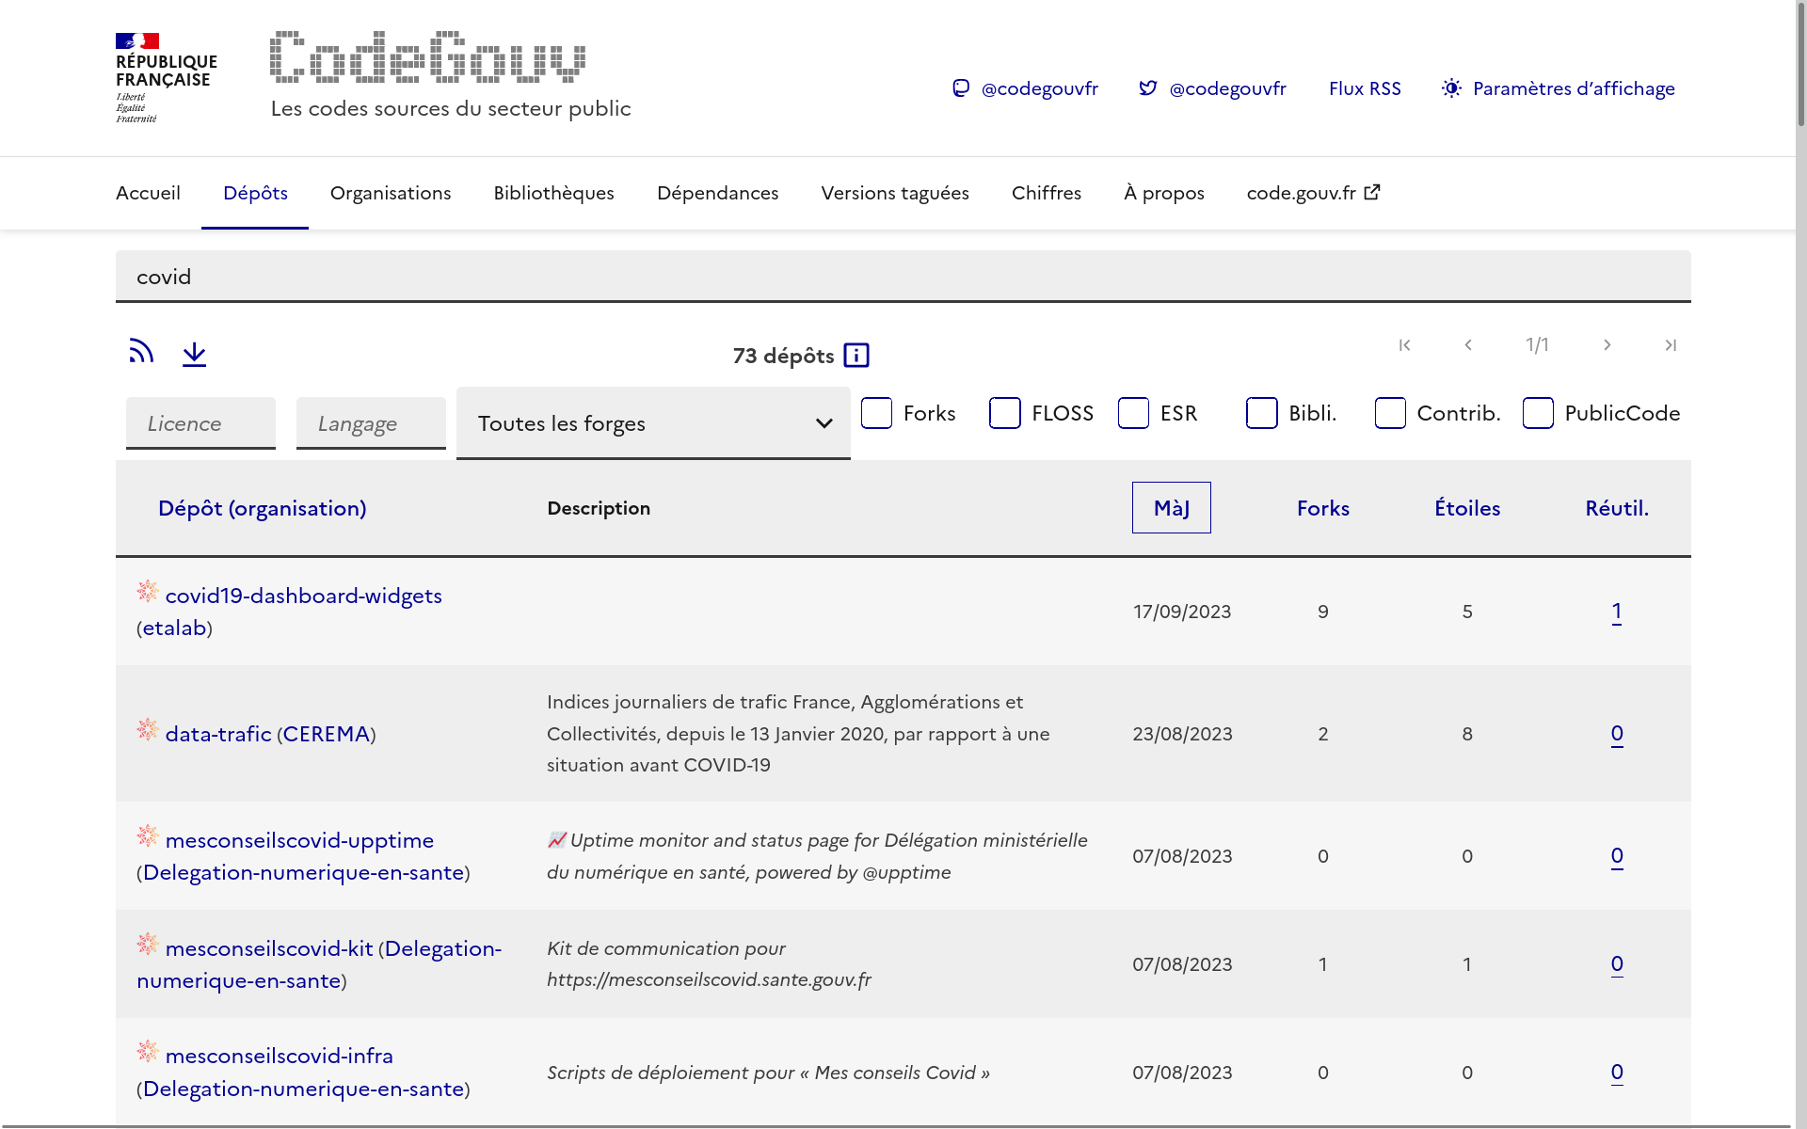
Task: Check the Contrib. filter box
Action: 1390,413
